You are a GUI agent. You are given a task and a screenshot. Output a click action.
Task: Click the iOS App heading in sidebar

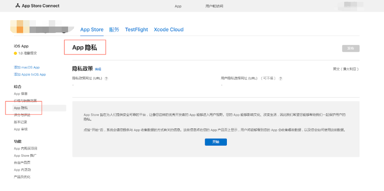[x=21, y=46]
